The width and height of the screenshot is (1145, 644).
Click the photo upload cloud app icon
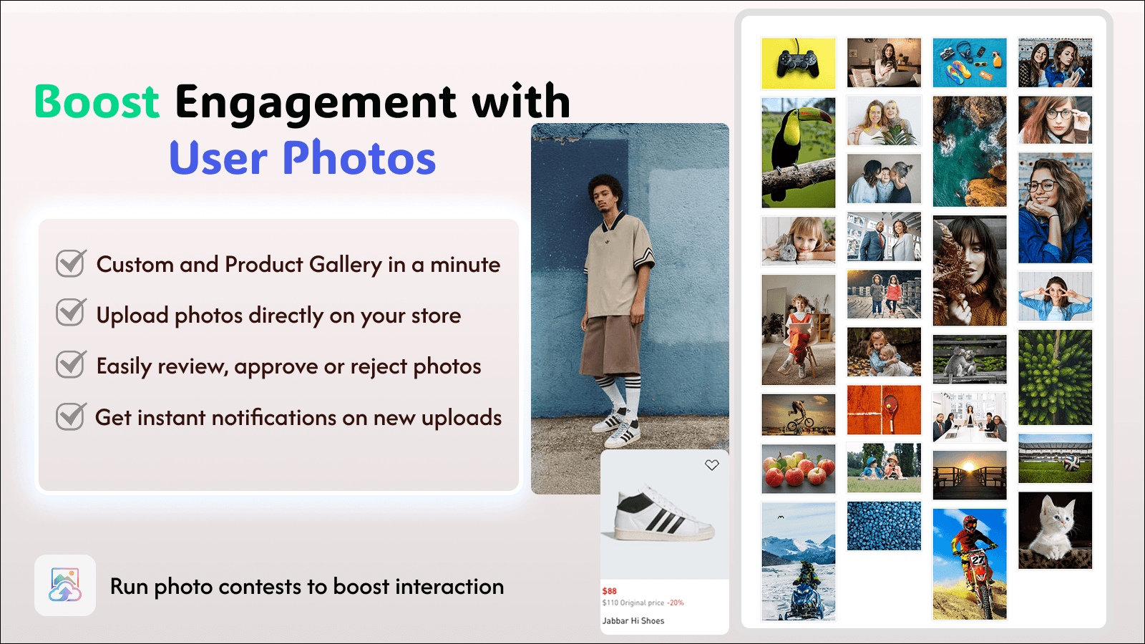(65, 585)
